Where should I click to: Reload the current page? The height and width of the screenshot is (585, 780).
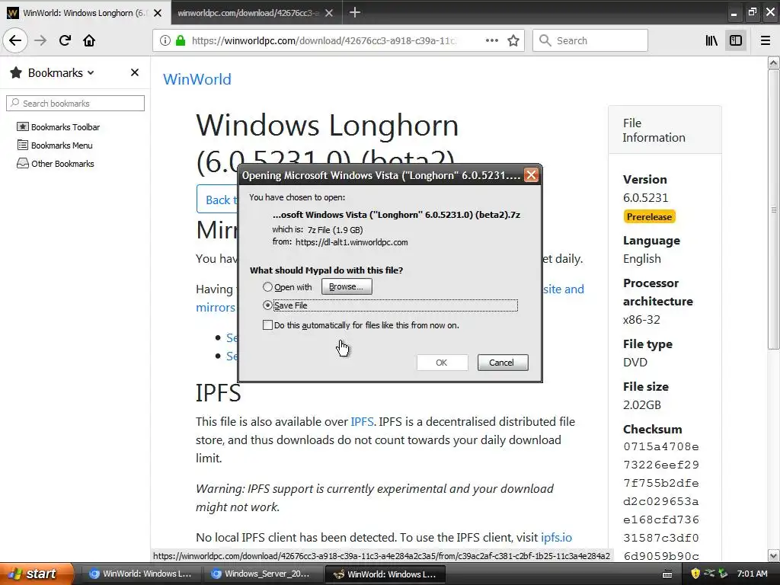pyautogui.click(x=65, y=40)
